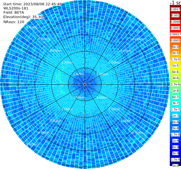Select the Elevation(deg): 35.30 text

tap(23, 17)
